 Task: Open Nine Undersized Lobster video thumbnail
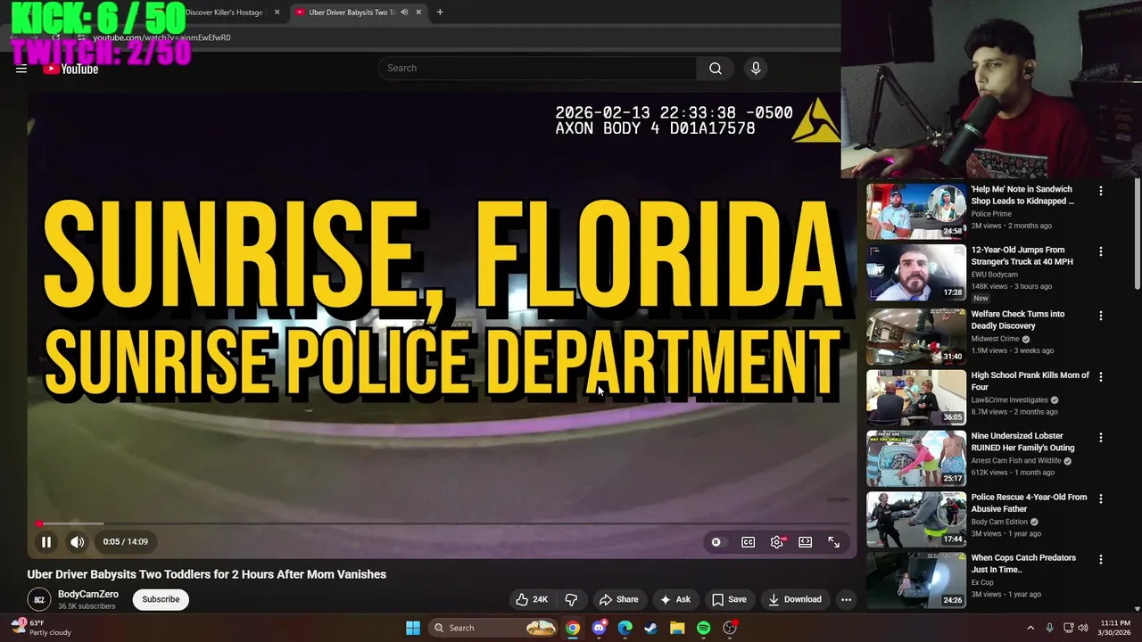pyautogui.click(x=915, y=458)
